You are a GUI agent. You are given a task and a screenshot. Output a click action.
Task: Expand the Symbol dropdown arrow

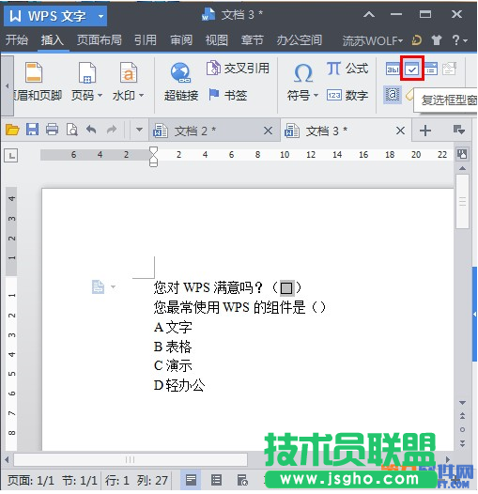[x=316, y=95]
